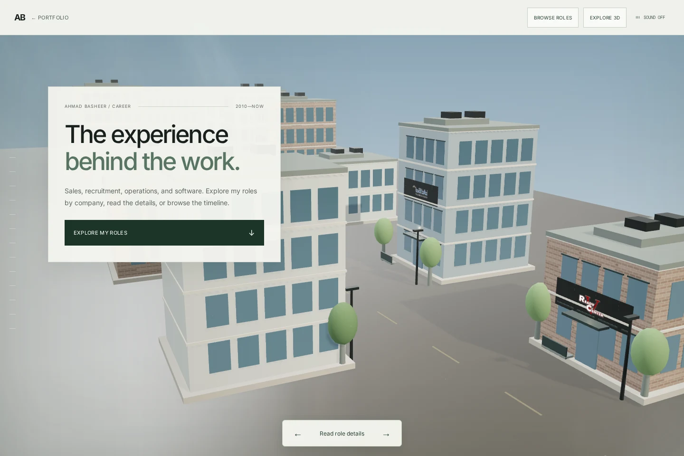Open the Browse Roles button
The width and height of the screenshot is (684, 456).
tap(553, 18)
